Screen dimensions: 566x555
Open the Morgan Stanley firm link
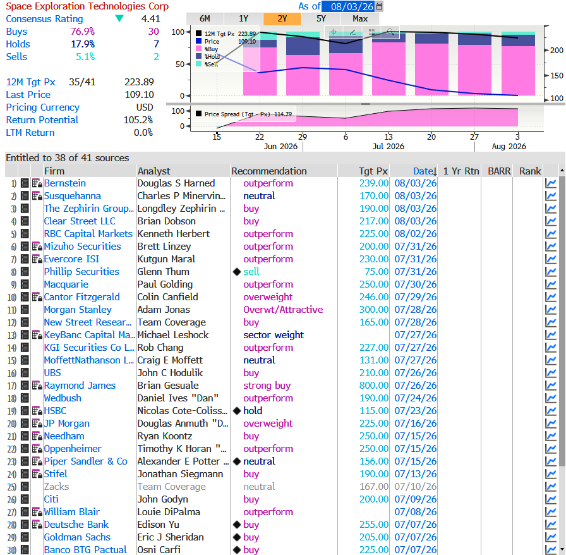point(78,310)
